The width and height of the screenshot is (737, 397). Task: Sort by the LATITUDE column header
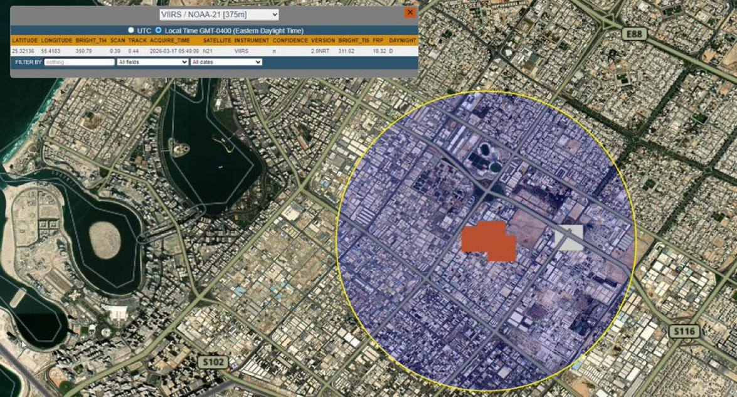point(24,41)
